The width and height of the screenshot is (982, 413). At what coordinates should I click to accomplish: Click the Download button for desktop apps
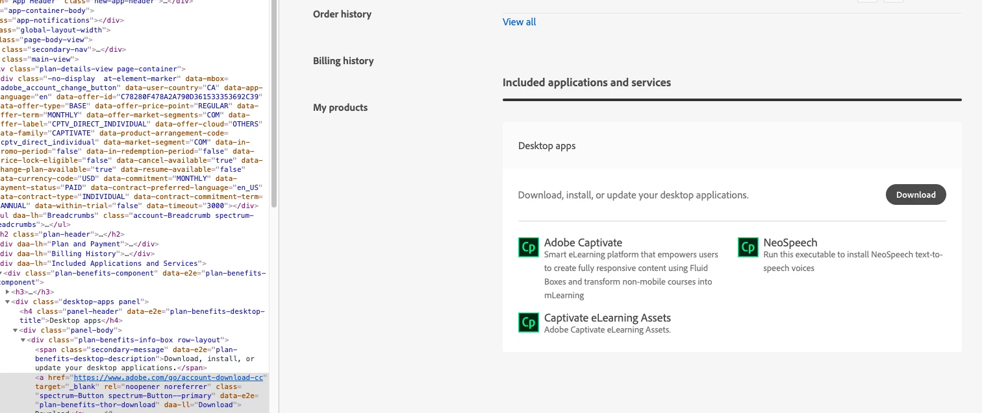click(916, 195)
